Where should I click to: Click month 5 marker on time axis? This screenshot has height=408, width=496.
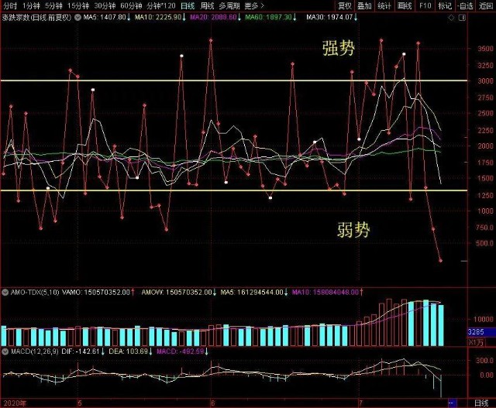point(80,403)
